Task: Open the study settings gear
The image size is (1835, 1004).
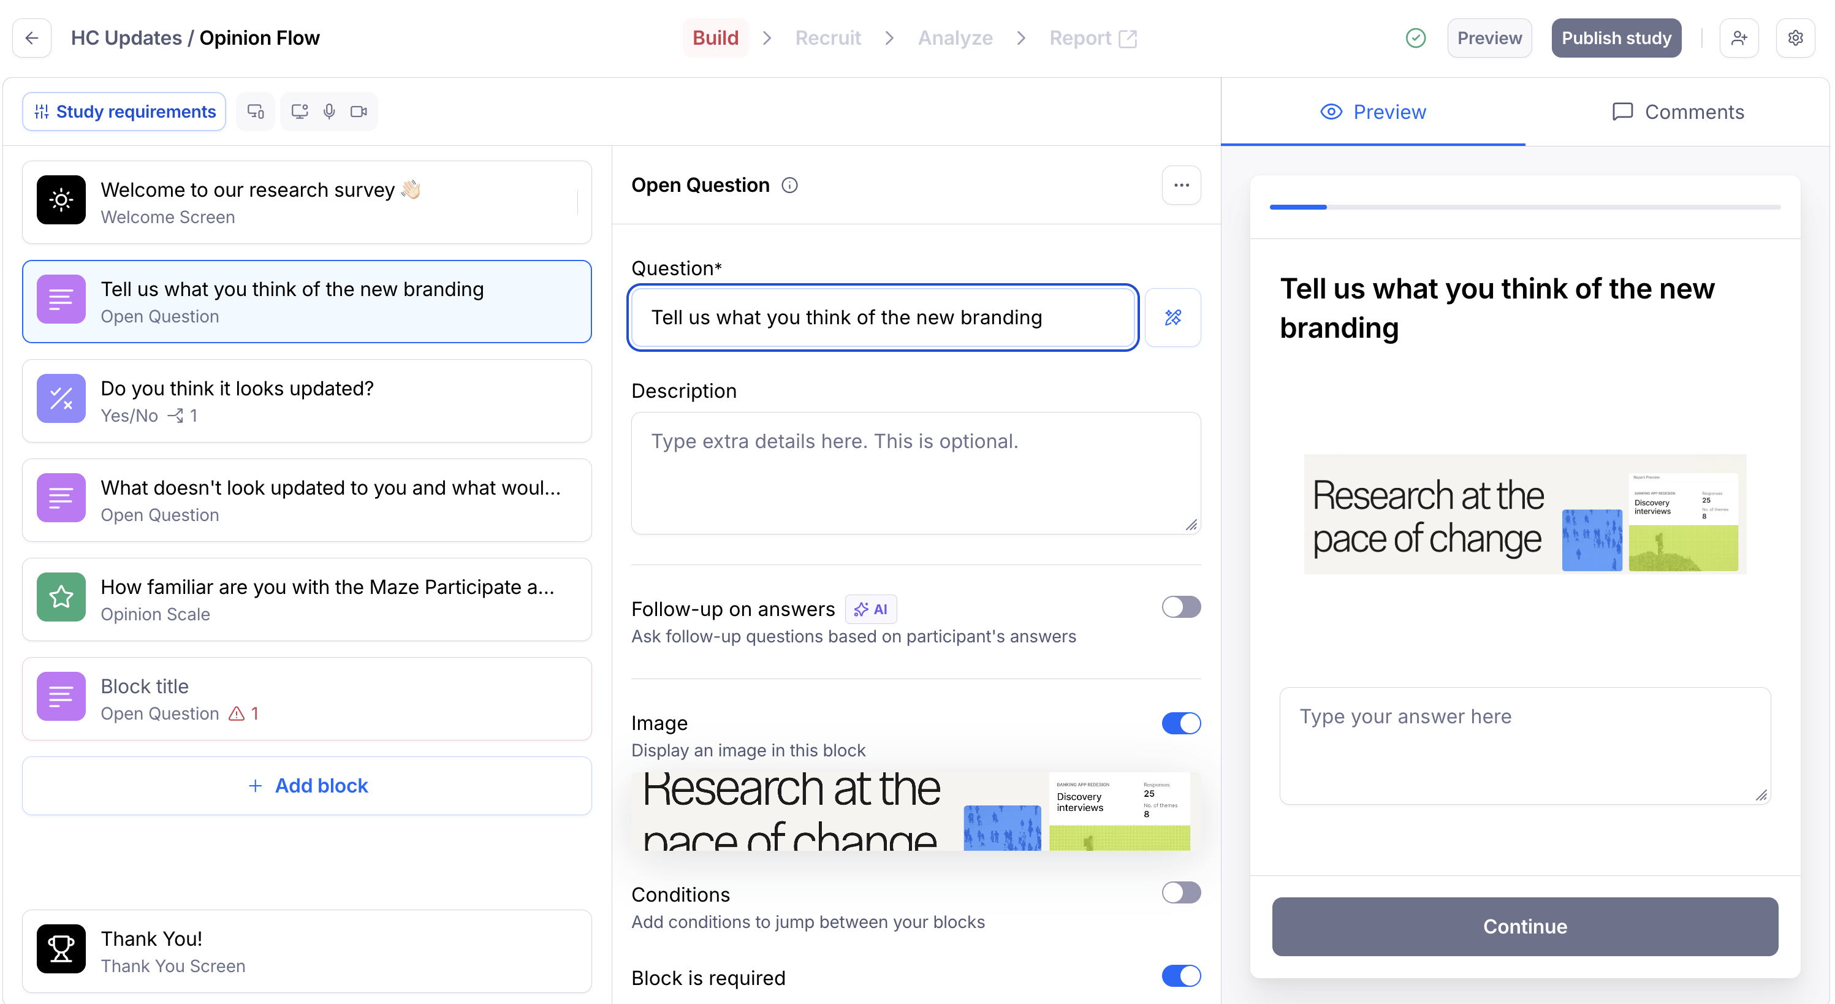Action: (1795, 38)
